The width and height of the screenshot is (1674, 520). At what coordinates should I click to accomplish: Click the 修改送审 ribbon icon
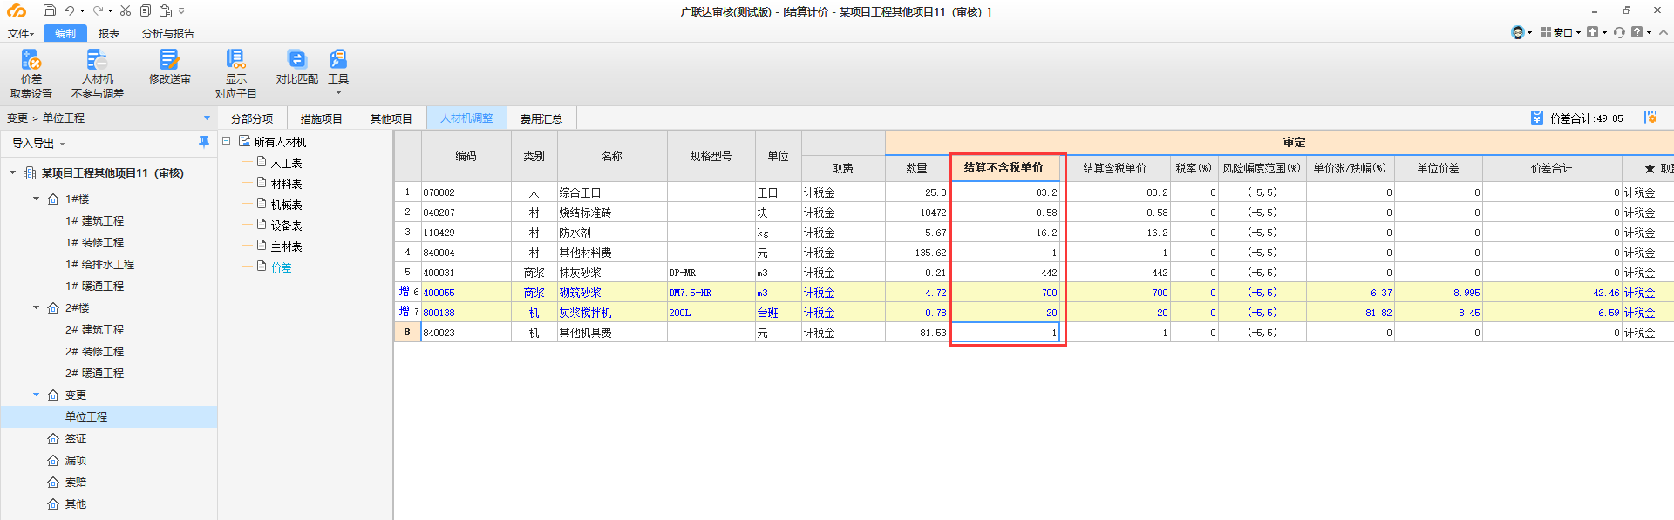[169, 66]
